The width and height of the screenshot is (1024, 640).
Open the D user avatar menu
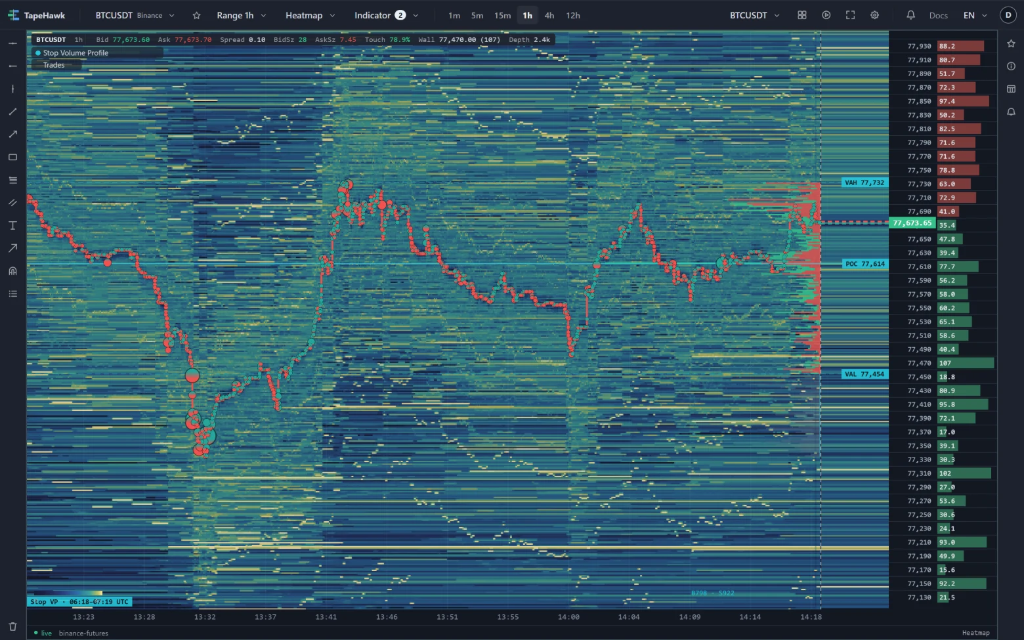(1008, 15)
